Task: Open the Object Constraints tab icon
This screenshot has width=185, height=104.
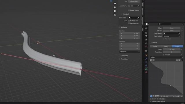Action: (146, 66)
